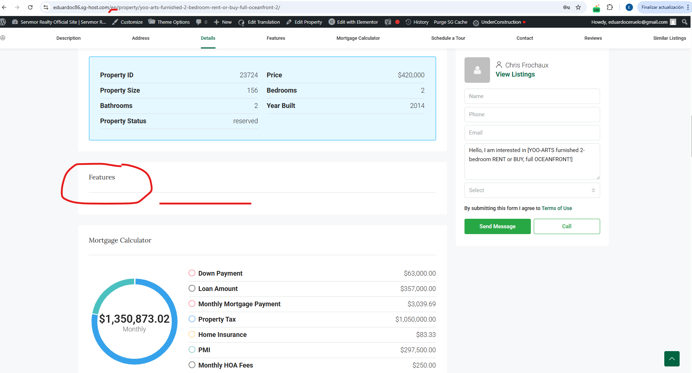Viewport: 692px width, 373px height.
Task: Expand the New content menu in admin bar
Action: click(x=223, y=22)
